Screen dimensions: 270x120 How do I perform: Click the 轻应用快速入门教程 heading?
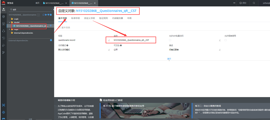[113, 100]
